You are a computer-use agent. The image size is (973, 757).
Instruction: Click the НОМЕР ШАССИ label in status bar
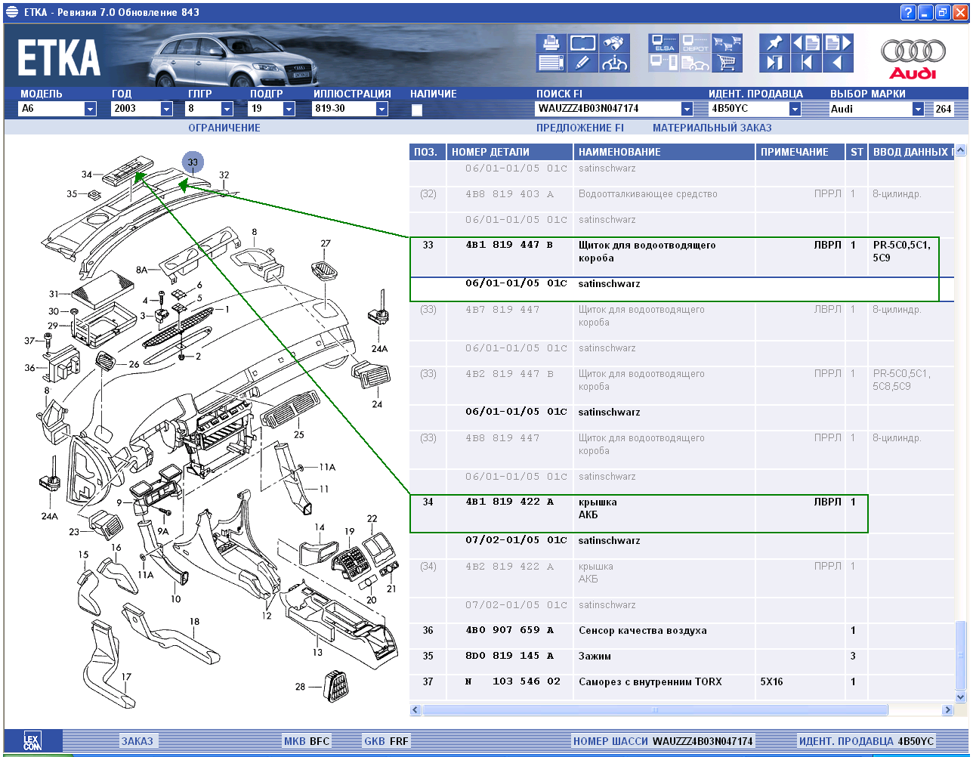[611, 741]
